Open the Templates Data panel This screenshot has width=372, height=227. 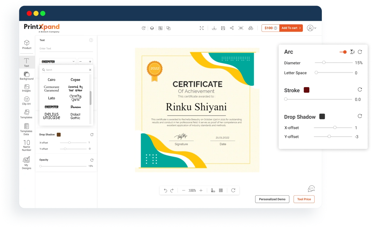click(26, 130)
